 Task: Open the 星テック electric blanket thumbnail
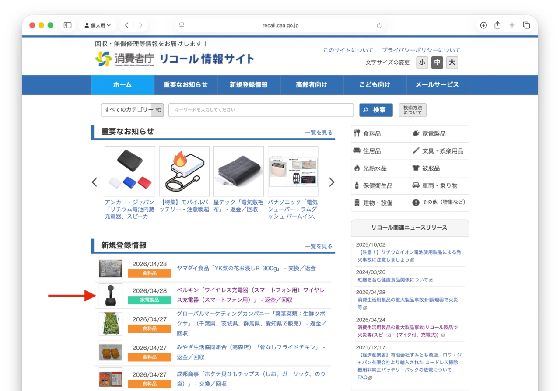click(238, 171)
